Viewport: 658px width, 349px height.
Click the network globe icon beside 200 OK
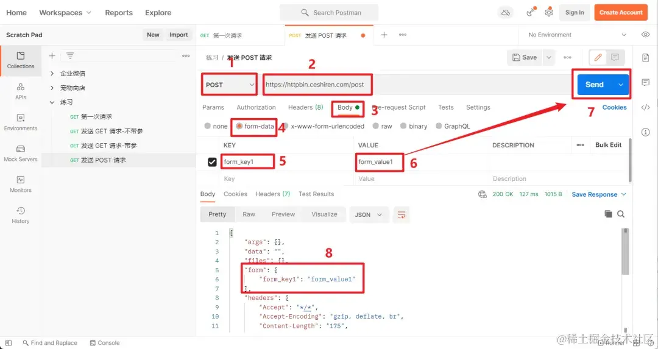pos(482,194)
